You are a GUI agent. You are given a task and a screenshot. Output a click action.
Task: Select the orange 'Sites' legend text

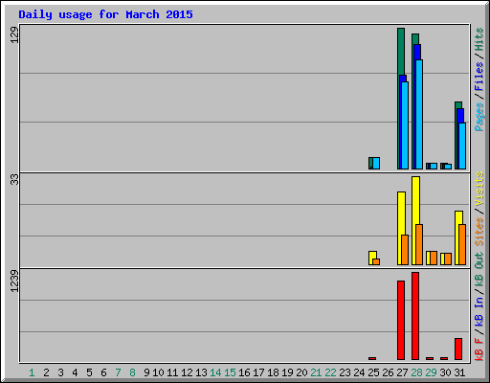point(479,232)
